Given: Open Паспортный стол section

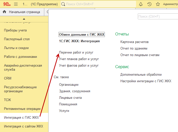Looking at the screenshot, I should point(17,39).
